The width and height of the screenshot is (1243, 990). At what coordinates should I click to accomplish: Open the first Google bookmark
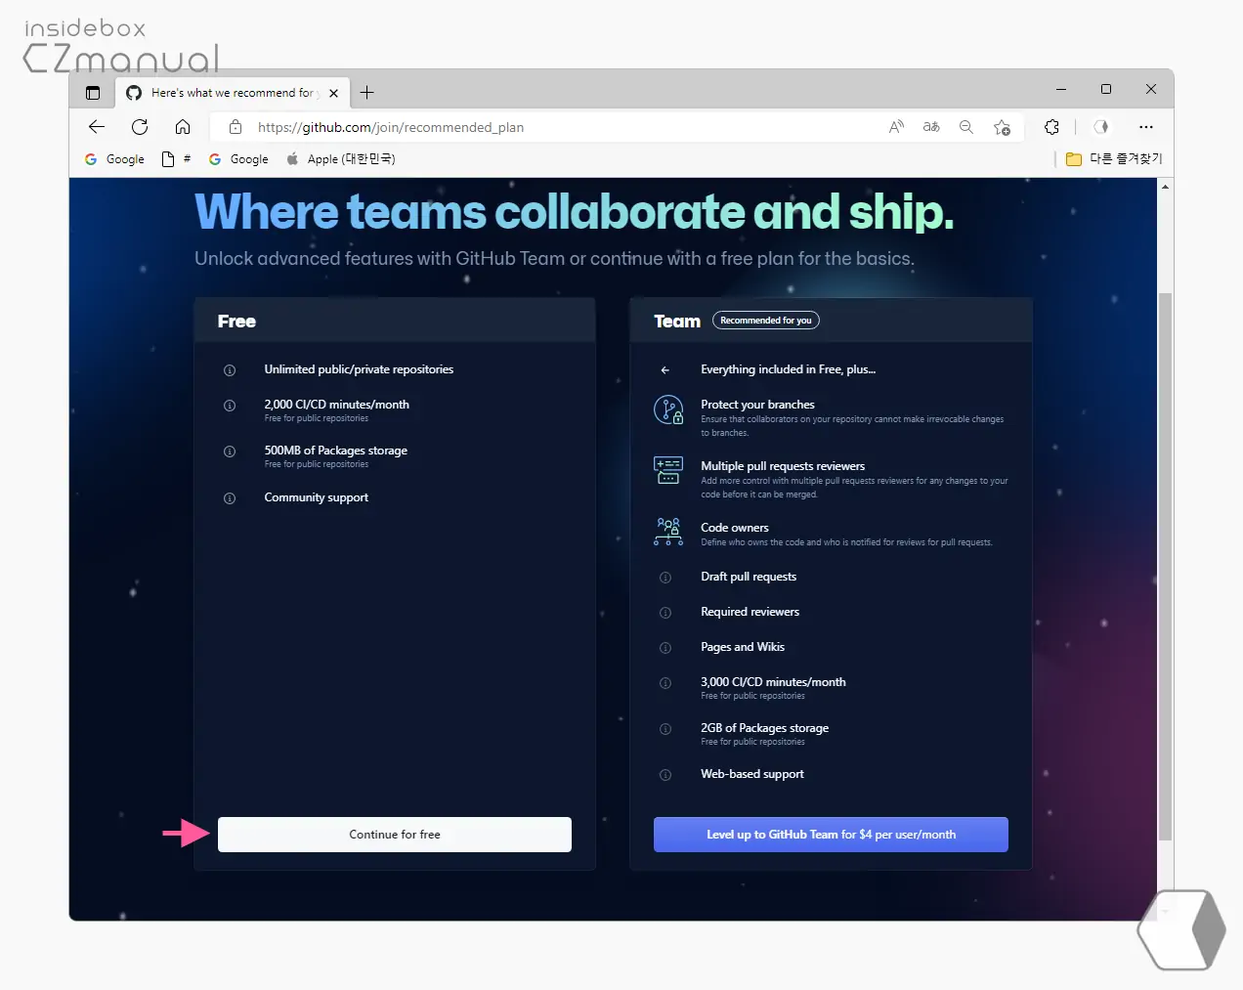[x=114, y=159]
